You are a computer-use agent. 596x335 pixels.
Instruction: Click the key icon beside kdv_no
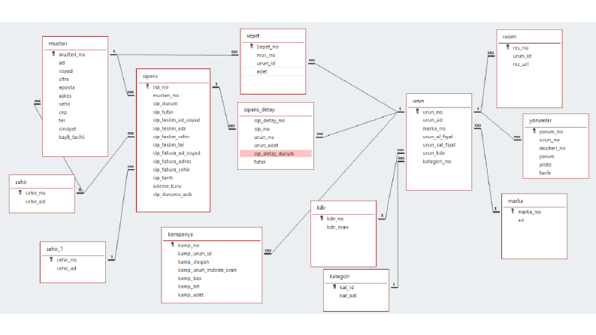point(322,219)
